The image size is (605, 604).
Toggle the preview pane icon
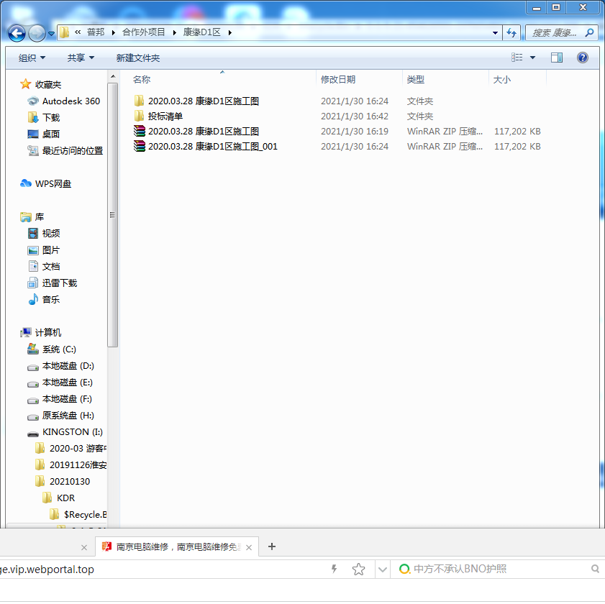pyautogui.click(x=557, y=58)
